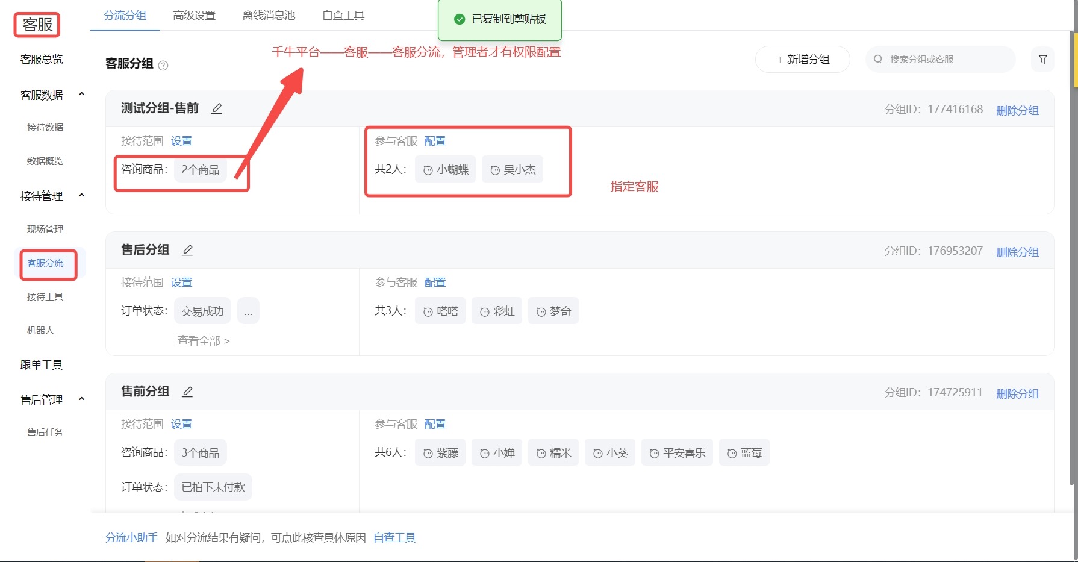The height and width of the screenshot is (562, 1078).
Task: Click the search magnifier icon
Action: [878, 59]
